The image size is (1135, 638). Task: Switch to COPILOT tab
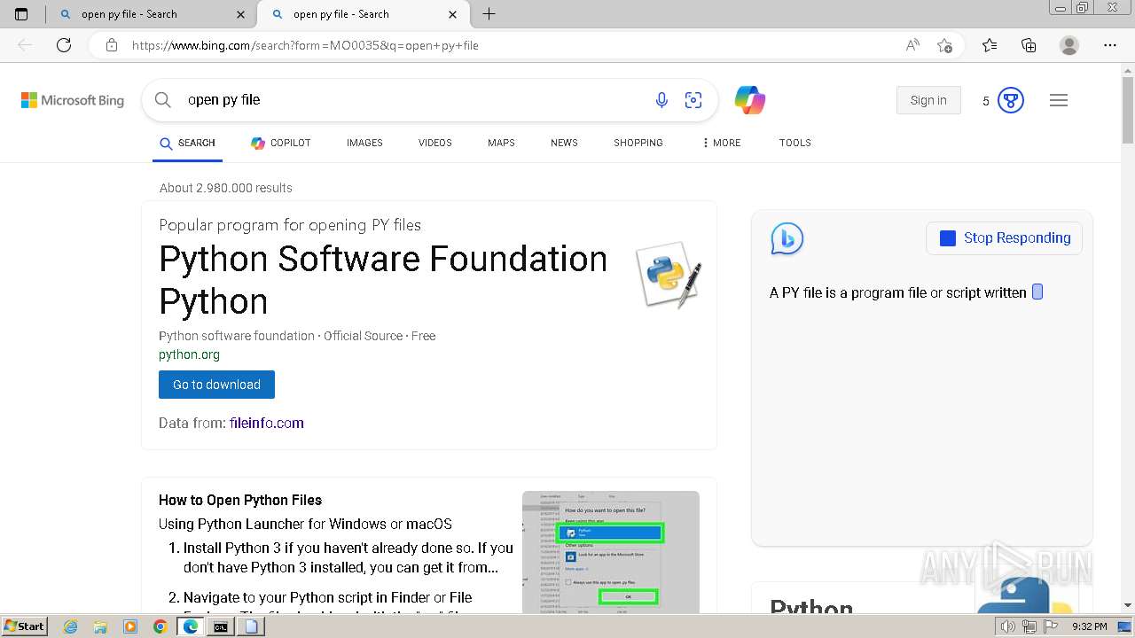(x=281, y=143)
